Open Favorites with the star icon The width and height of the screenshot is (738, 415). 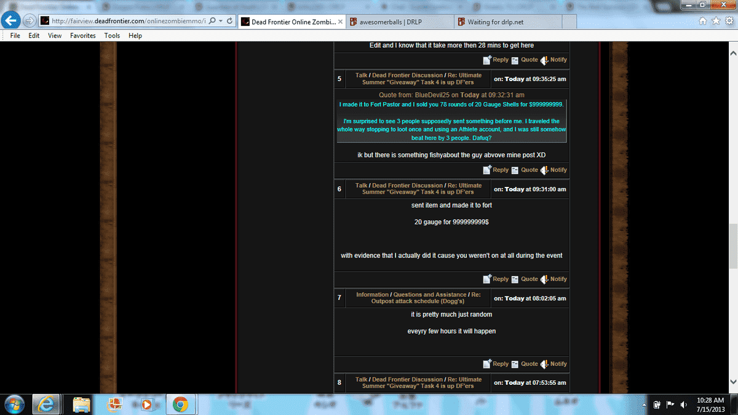click(x=715, y=21)
